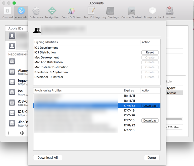
Task: Select the Agent role row
Action: click(x=175, y=88)
